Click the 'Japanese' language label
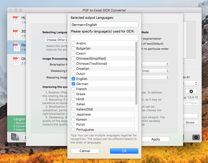 pyautogui.click(x=84, y=114)
